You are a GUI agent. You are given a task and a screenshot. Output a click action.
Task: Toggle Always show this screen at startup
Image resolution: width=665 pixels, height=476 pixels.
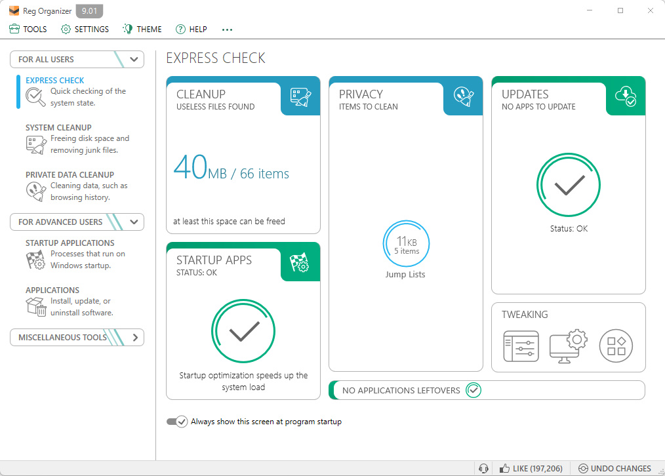177,422
